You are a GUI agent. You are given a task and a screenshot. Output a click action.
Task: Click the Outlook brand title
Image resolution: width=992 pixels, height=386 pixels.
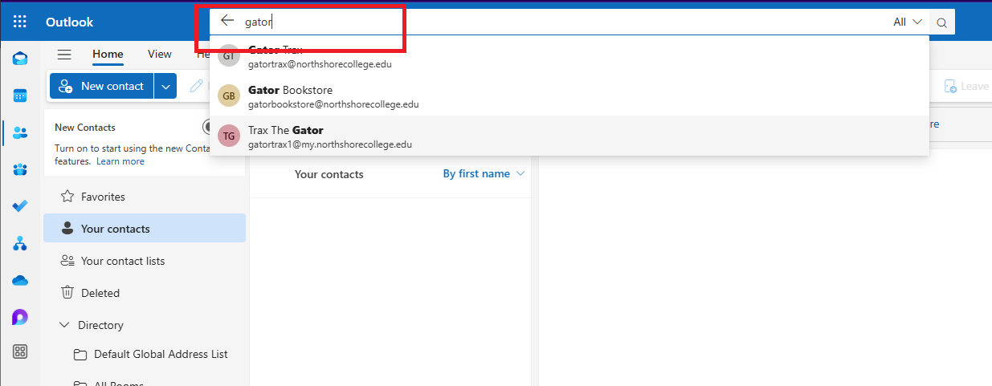[x=70, y=22]
